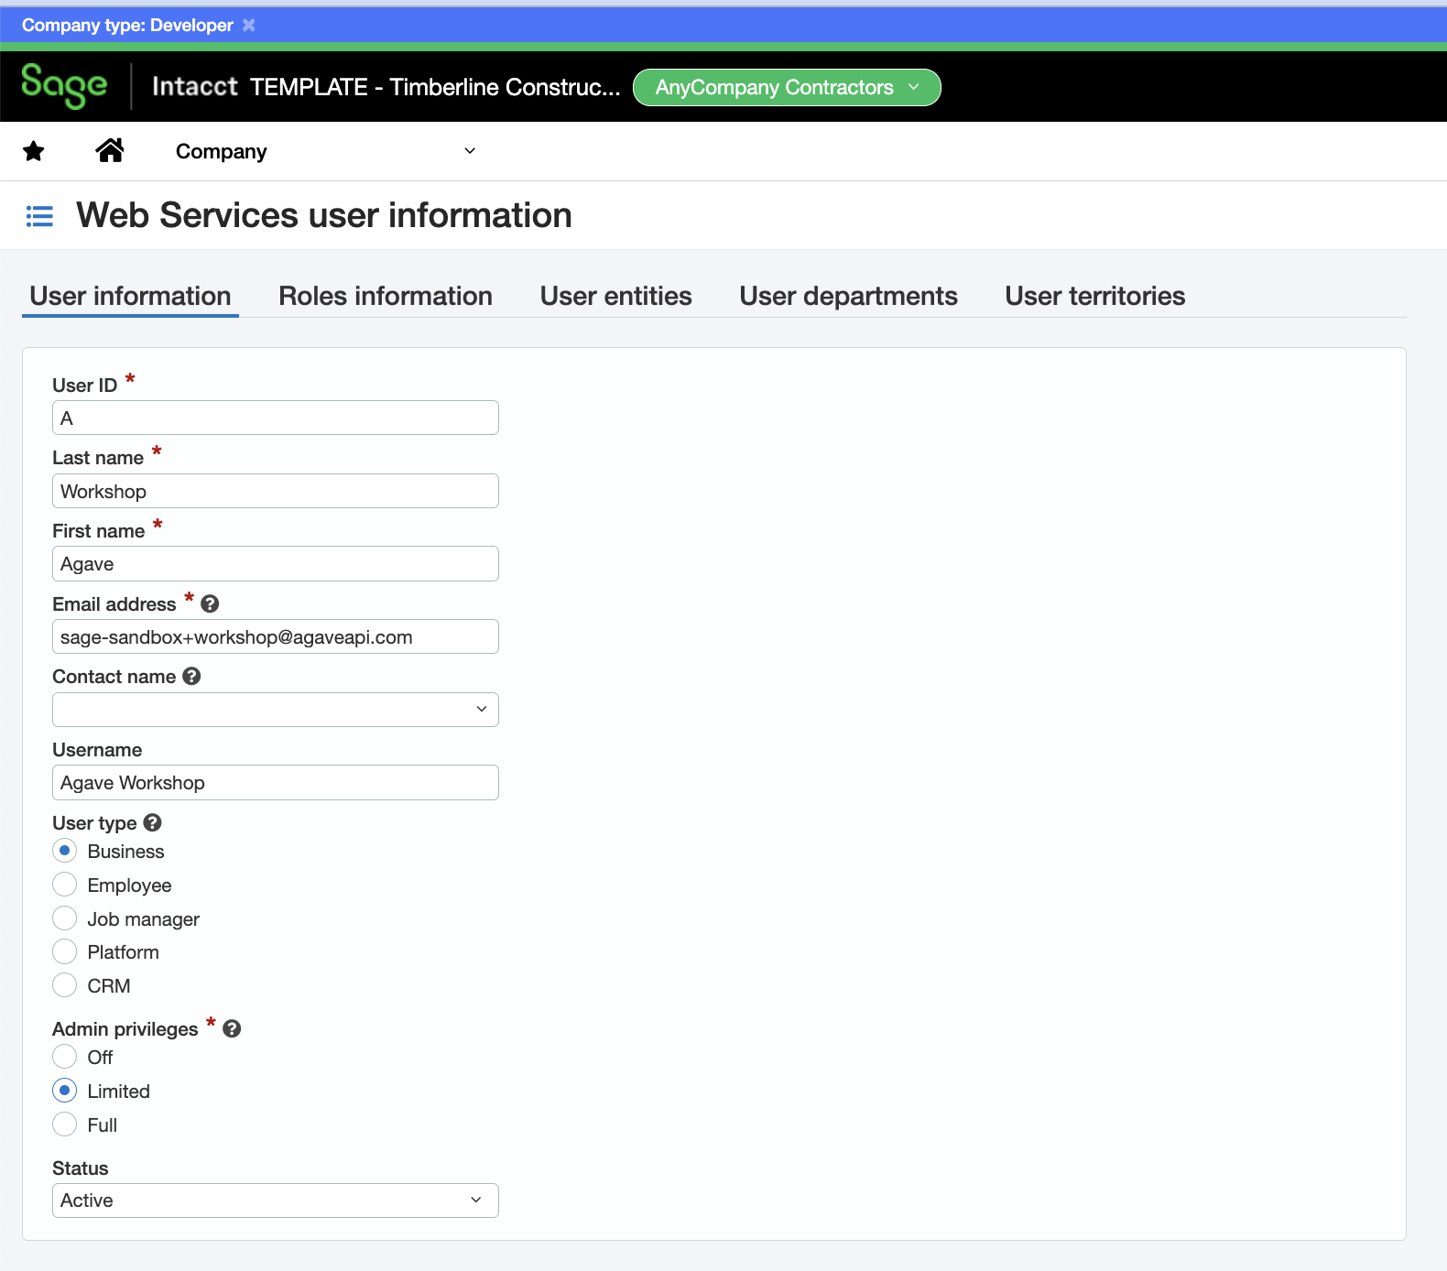Open AnyCompany Contractors entity dropdown

coord(787,87)
